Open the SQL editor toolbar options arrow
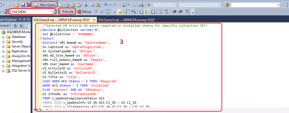 coord(193,13)
